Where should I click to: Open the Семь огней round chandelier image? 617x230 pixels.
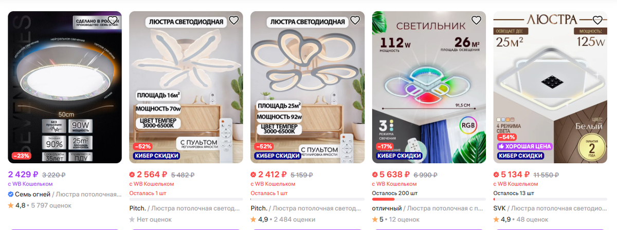coord(65,87)
